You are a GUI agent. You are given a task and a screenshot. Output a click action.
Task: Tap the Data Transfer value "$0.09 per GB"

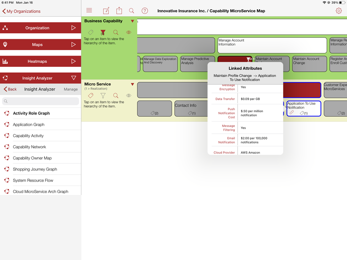coord(250,99)
